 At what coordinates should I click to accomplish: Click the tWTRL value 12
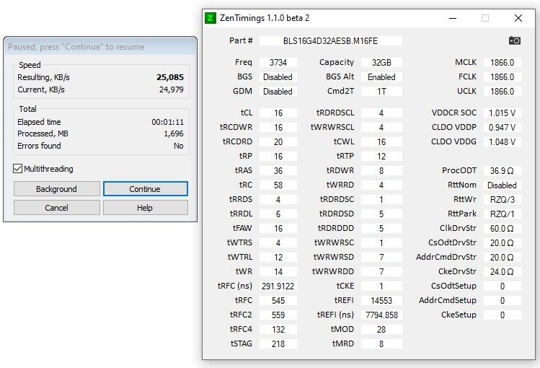point(278,258)
